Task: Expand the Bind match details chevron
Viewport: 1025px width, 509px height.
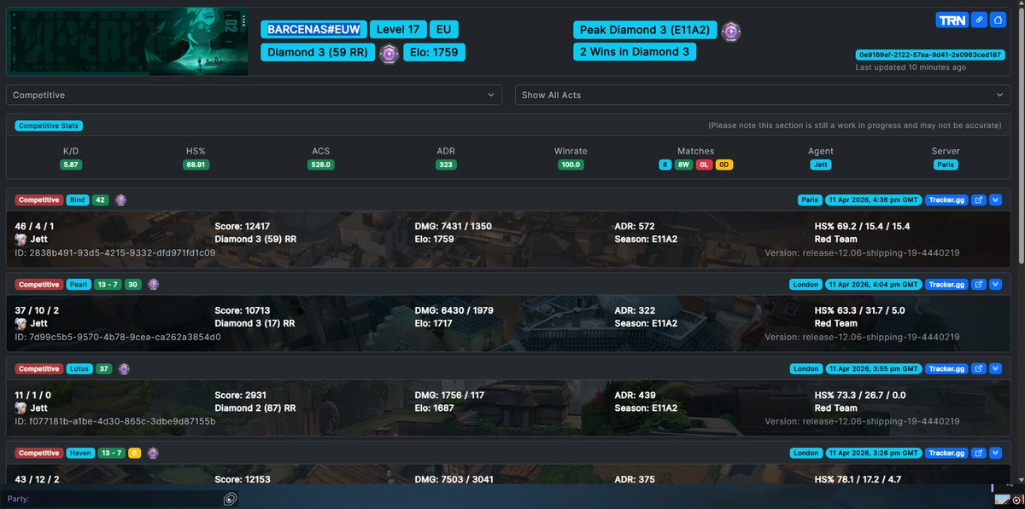Action: (996, 200)
